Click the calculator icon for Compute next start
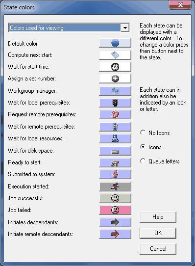Screen dimensions: 195x266 [x=115, y=55]
